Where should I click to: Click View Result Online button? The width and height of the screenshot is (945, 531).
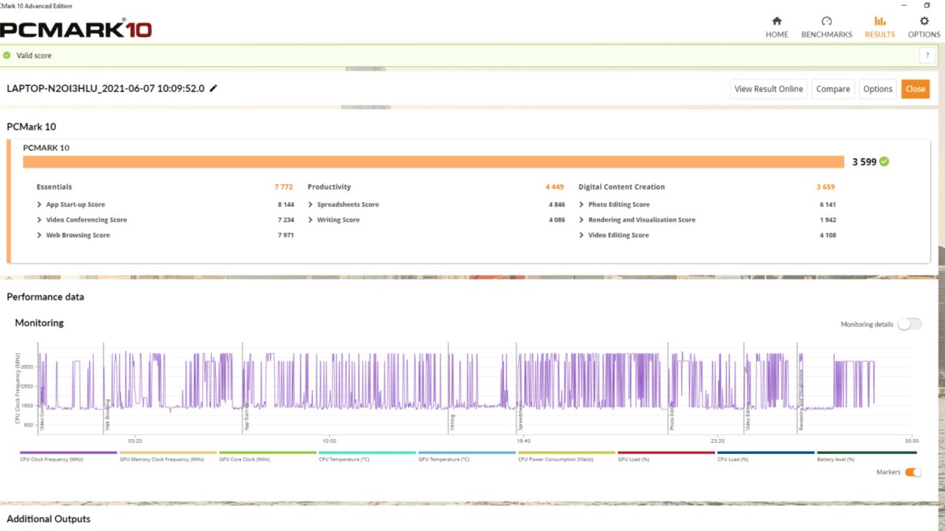(x=769, y=89)
